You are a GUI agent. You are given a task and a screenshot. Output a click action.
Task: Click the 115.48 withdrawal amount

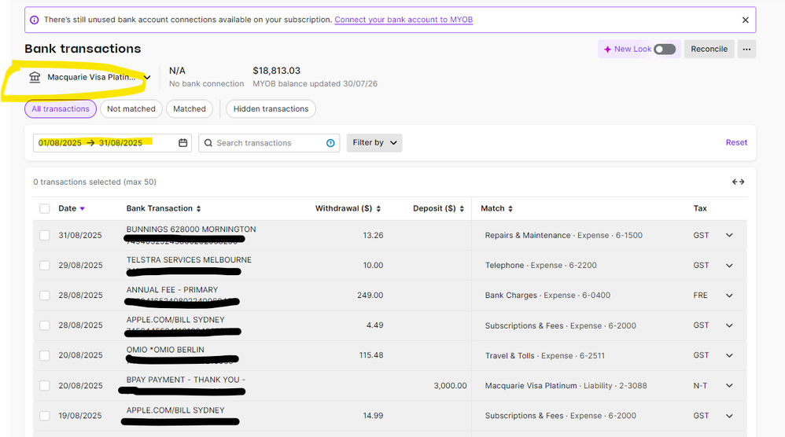pos(371,355)
